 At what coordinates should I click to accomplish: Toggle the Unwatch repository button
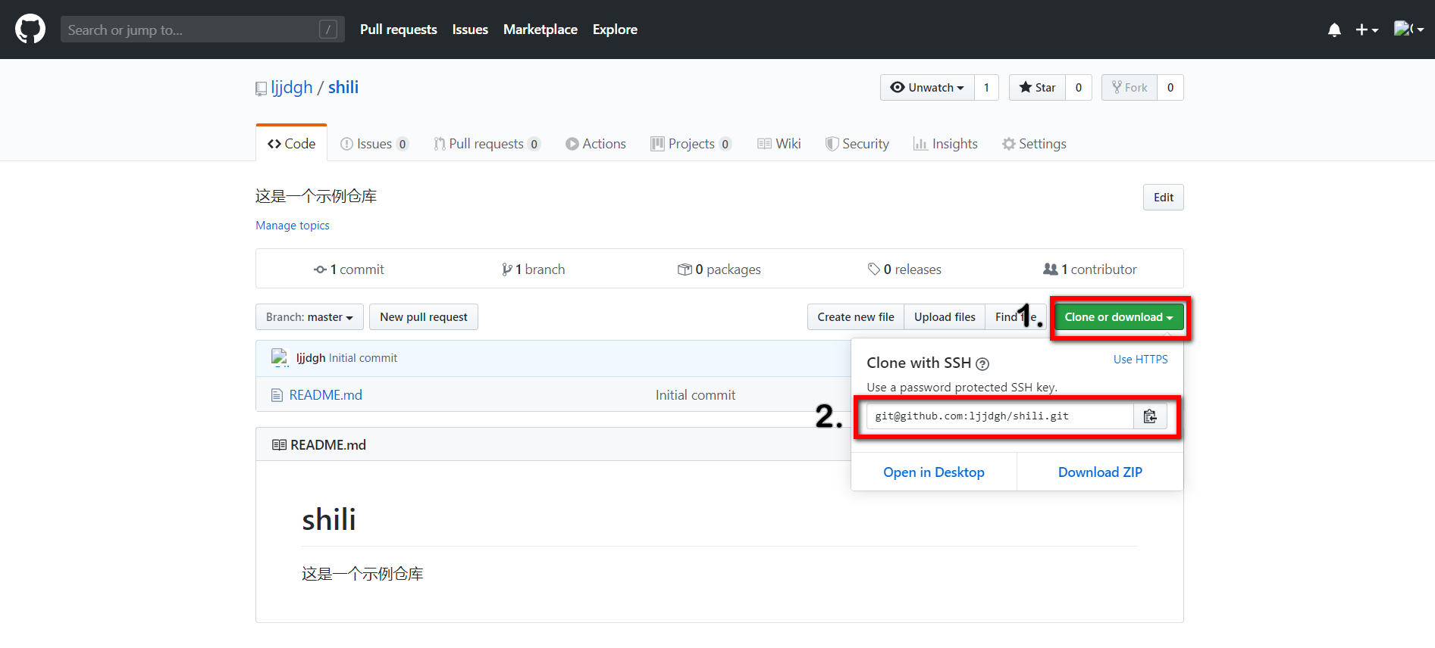pyautogui.click(x=927, y=88)
